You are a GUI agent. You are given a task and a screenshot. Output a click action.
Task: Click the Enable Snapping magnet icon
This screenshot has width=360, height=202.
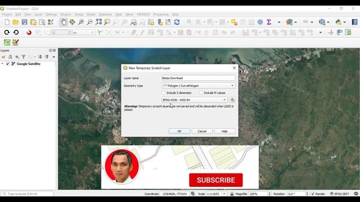point(29,33)
